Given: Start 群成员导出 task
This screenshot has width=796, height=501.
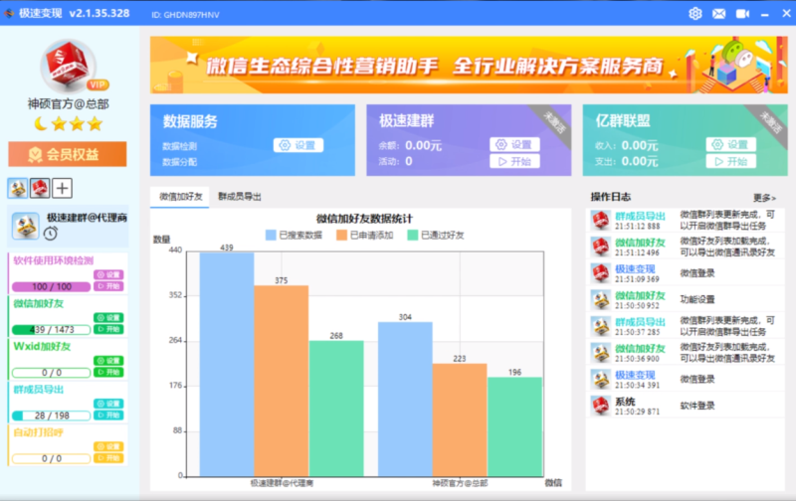Looking at the screenshot, I should click(x=108, y=416).
